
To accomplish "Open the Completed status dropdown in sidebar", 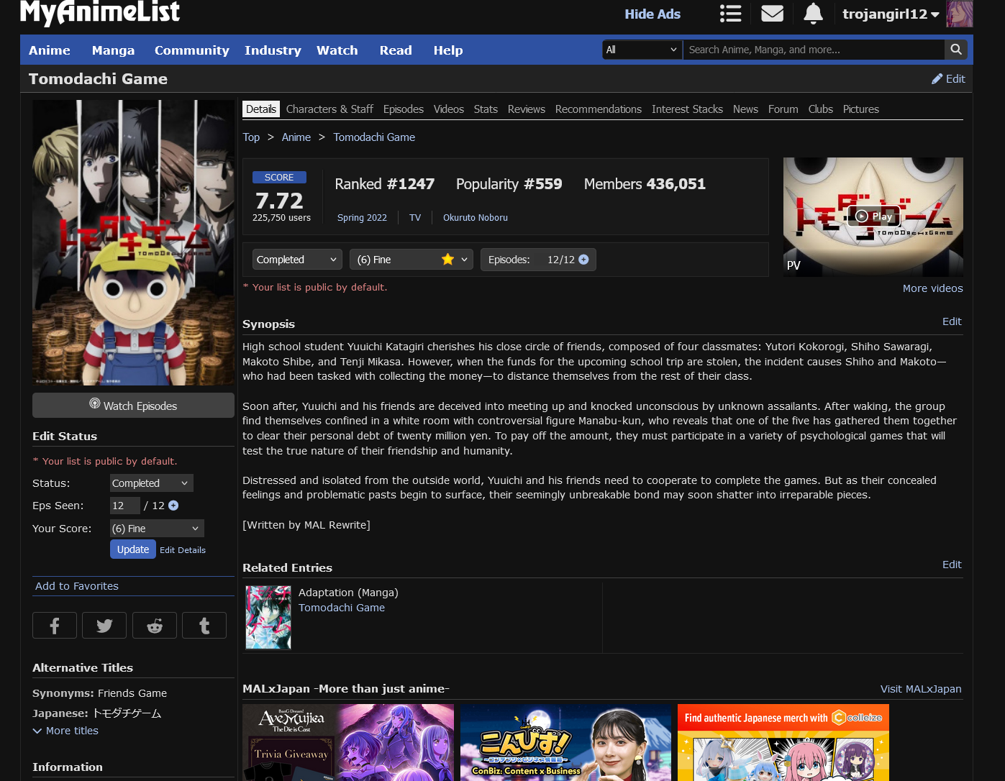I will pos(151,483).
